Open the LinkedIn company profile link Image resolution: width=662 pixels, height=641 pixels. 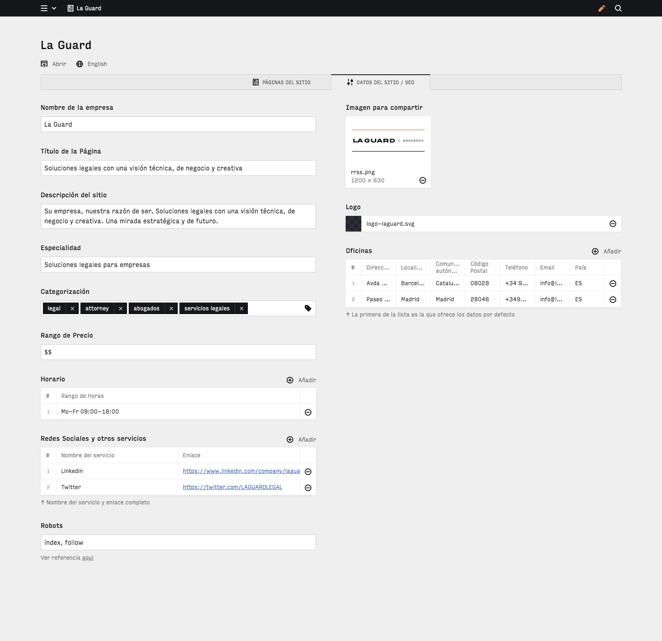[241, 471]
